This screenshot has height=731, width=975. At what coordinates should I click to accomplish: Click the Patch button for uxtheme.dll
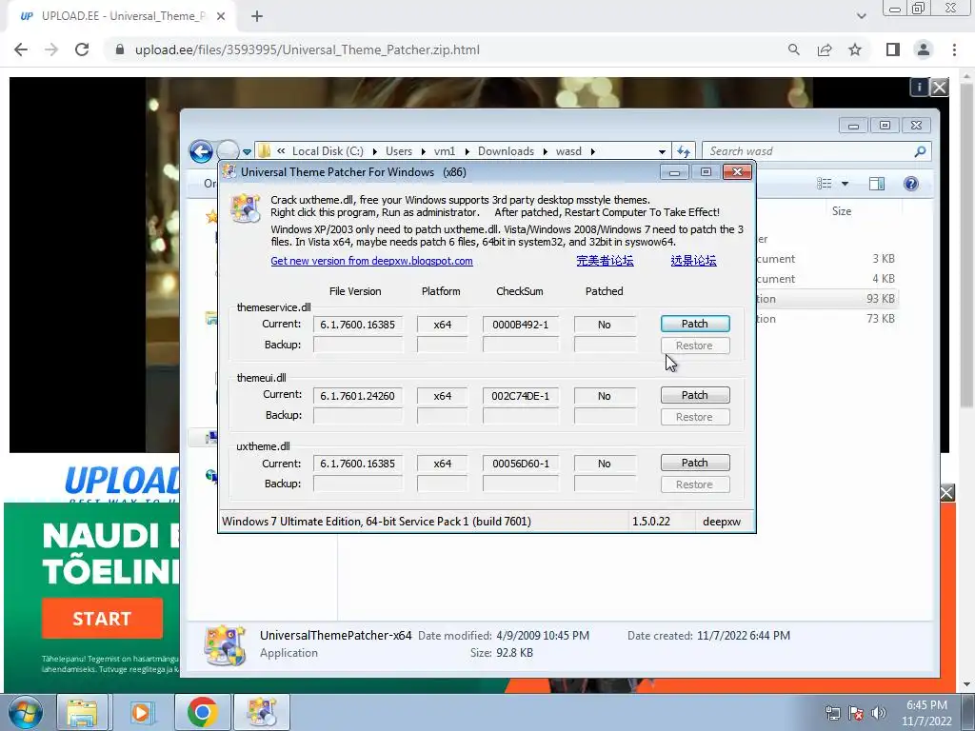694,463
